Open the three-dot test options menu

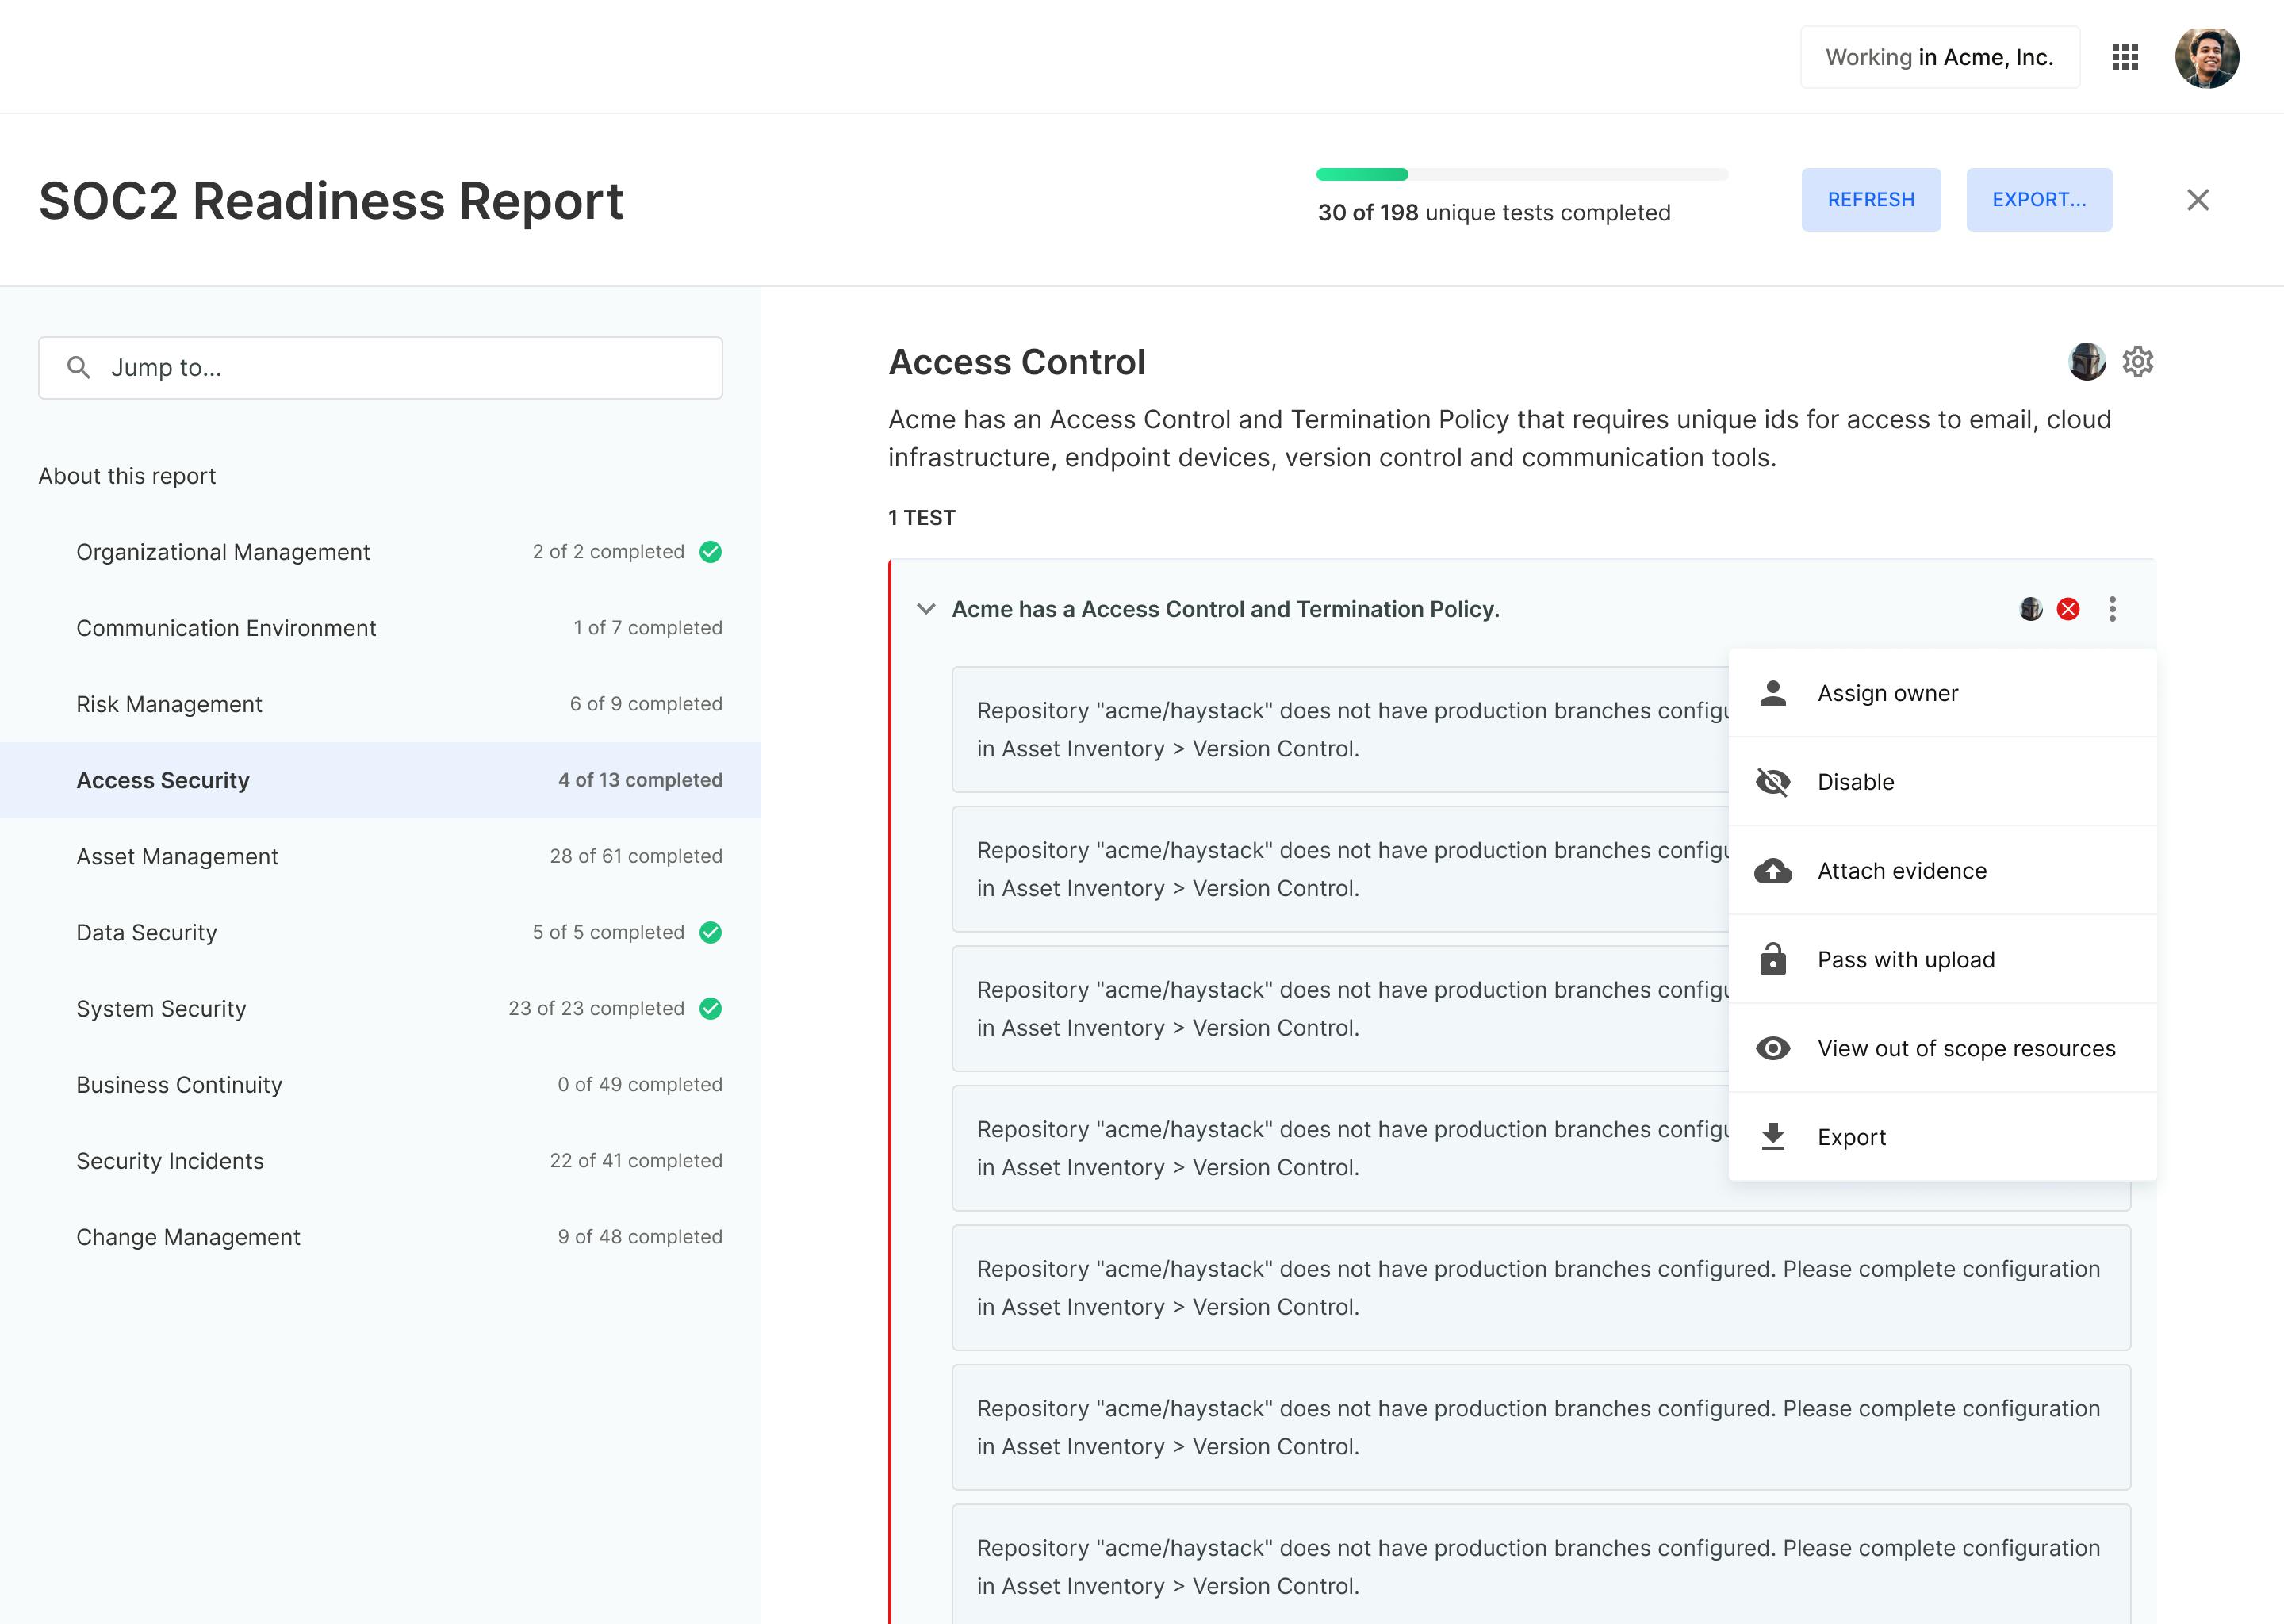(2112, 609)
